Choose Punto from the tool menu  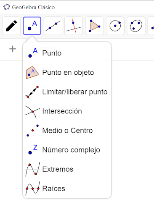[67, 53]
